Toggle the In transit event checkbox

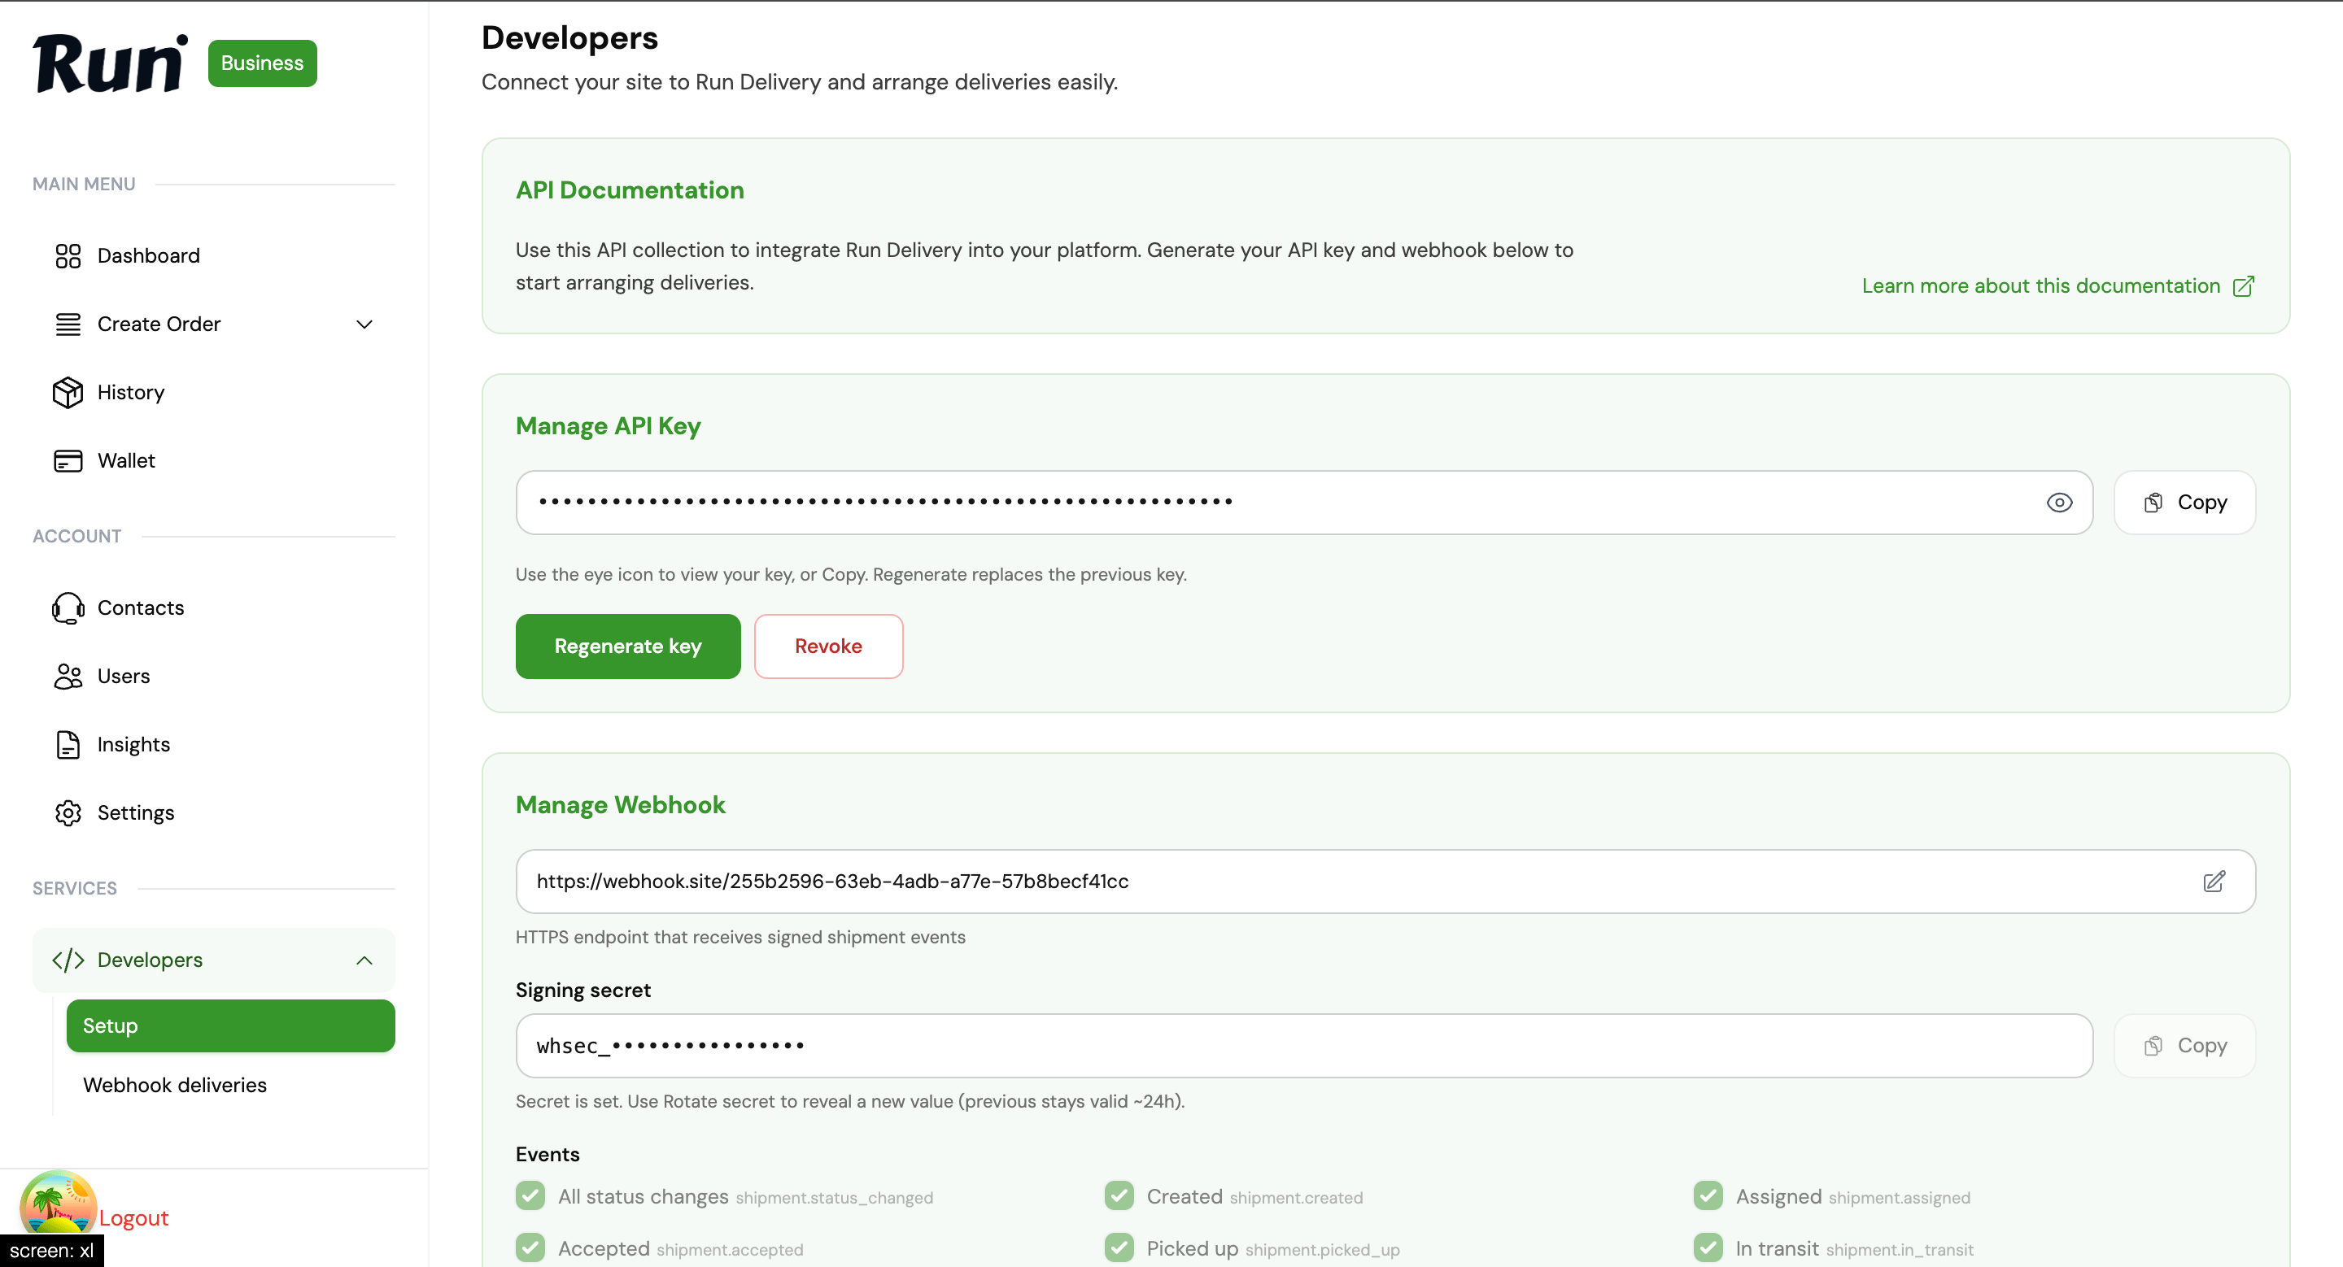coord(1708,1247)
